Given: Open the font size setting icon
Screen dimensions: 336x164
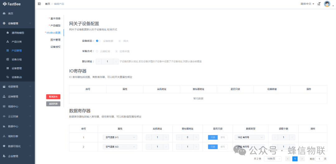Looking at the screenshot, I should tap(319, 4).
